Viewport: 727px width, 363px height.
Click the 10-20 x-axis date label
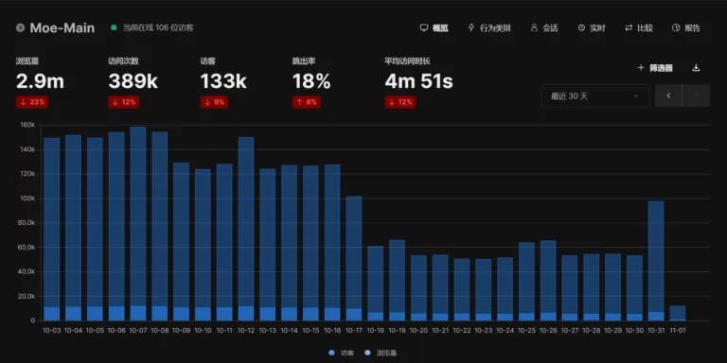tap(418, 331)
